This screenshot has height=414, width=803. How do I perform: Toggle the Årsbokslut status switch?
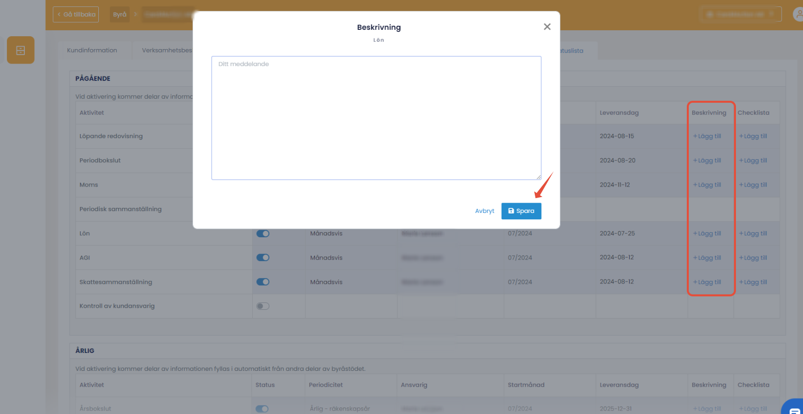tap(262, 409)
